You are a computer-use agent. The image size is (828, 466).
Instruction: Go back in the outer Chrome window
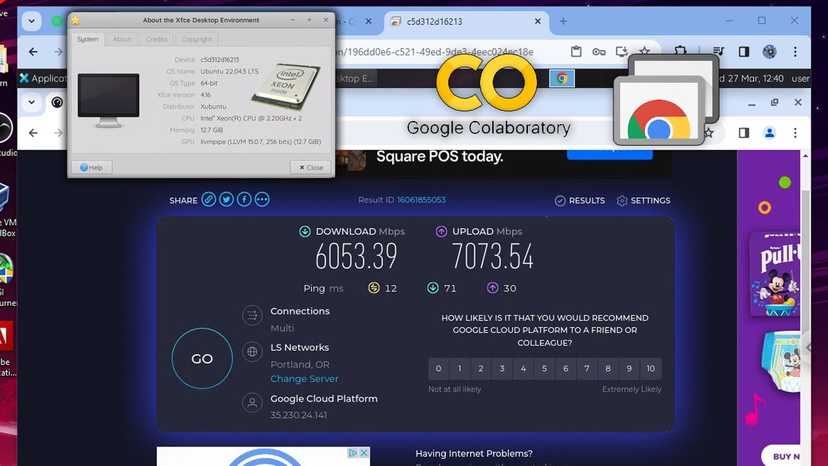coord(34,52)
